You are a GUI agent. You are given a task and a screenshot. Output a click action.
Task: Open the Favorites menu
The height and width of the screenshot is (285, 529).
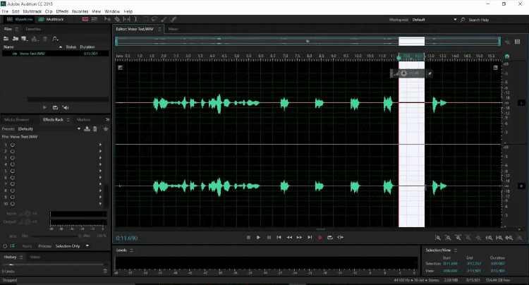coord(80,11)
